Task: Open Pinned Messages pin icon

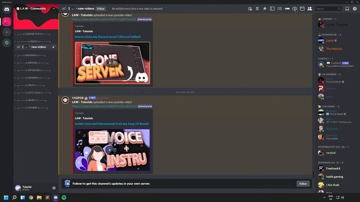Action: click(x=265, y=9)
